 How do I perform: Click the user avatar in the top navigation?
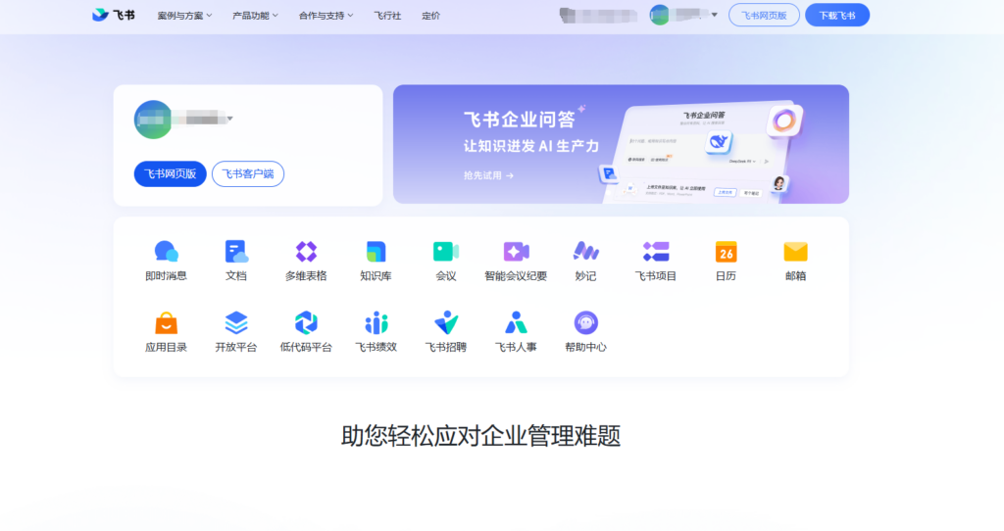pyautogui.click(x=660, y=15)
